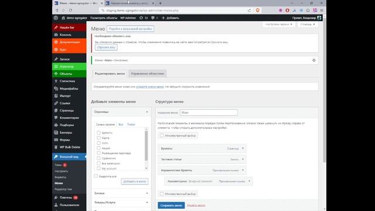Enable Множественный выбор just above Сохранить меню
Screen dimensions: 375x211
[x=162, y=194]
